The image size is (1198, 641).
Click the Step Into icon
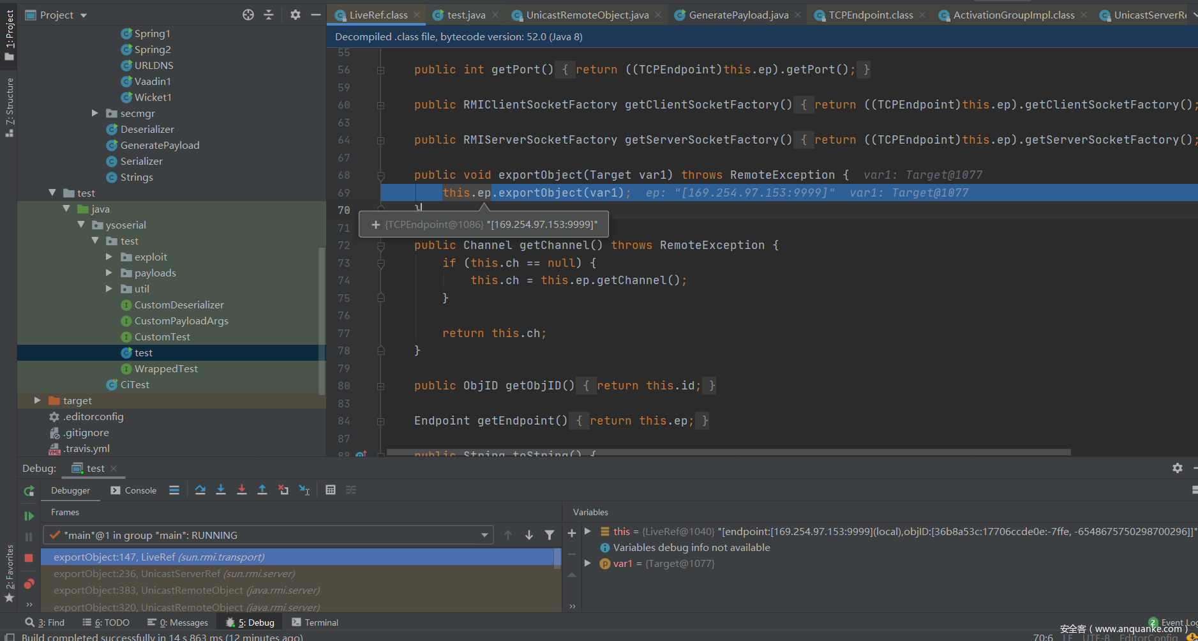[x=221, y=490]
